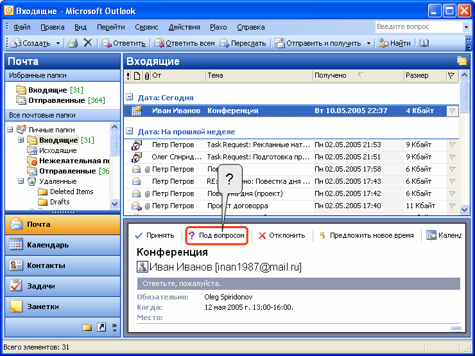Delete message with the X toolbar icon
The image size is (475, 356).
(x=87, y=43)
